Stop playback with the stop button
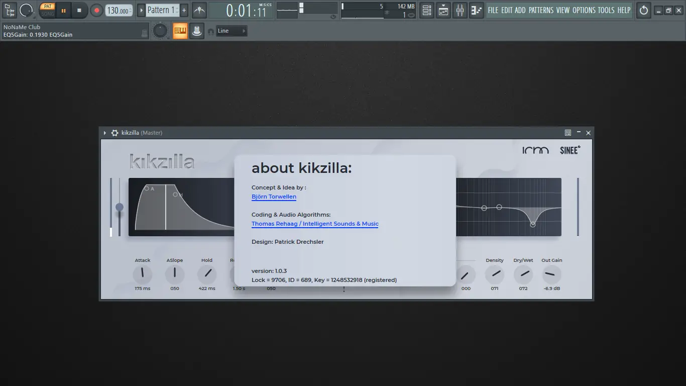 (x=79, y=10)
